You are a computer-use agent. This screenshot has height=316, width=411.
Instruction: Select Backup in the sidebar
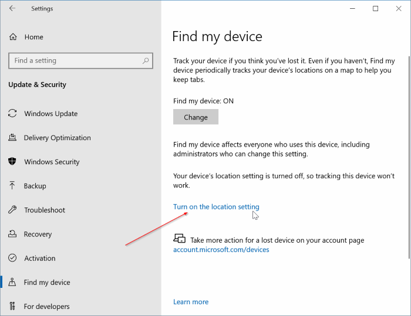(35, 186)
